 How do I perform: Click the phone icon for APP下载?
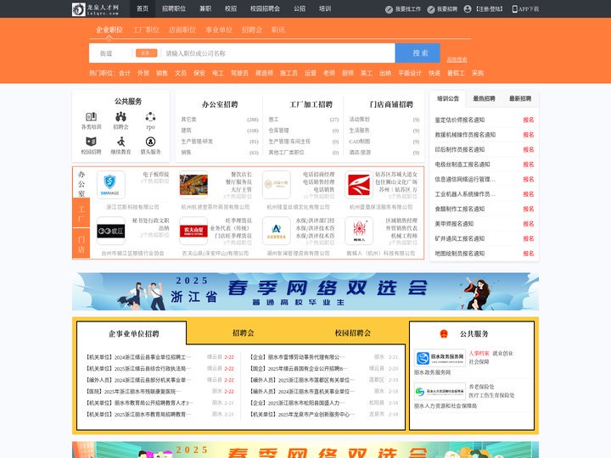click(x=514, y=9)
